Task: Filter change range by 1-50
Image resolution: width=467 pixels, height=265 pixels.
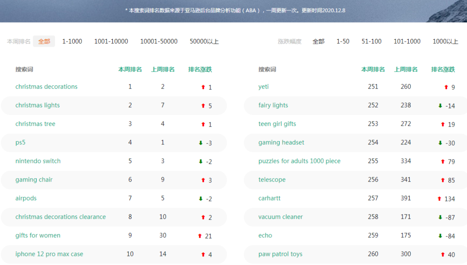Action: tap(343, 42)
